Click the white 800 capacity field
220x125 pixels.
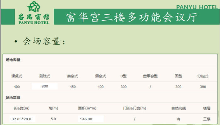(45, 86)
